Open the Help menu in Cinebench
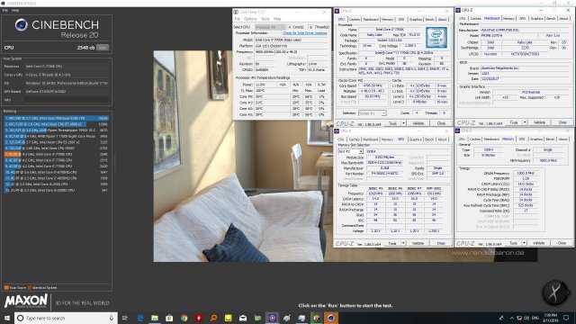This screenshot has height=324, width=576. point(15,10)
